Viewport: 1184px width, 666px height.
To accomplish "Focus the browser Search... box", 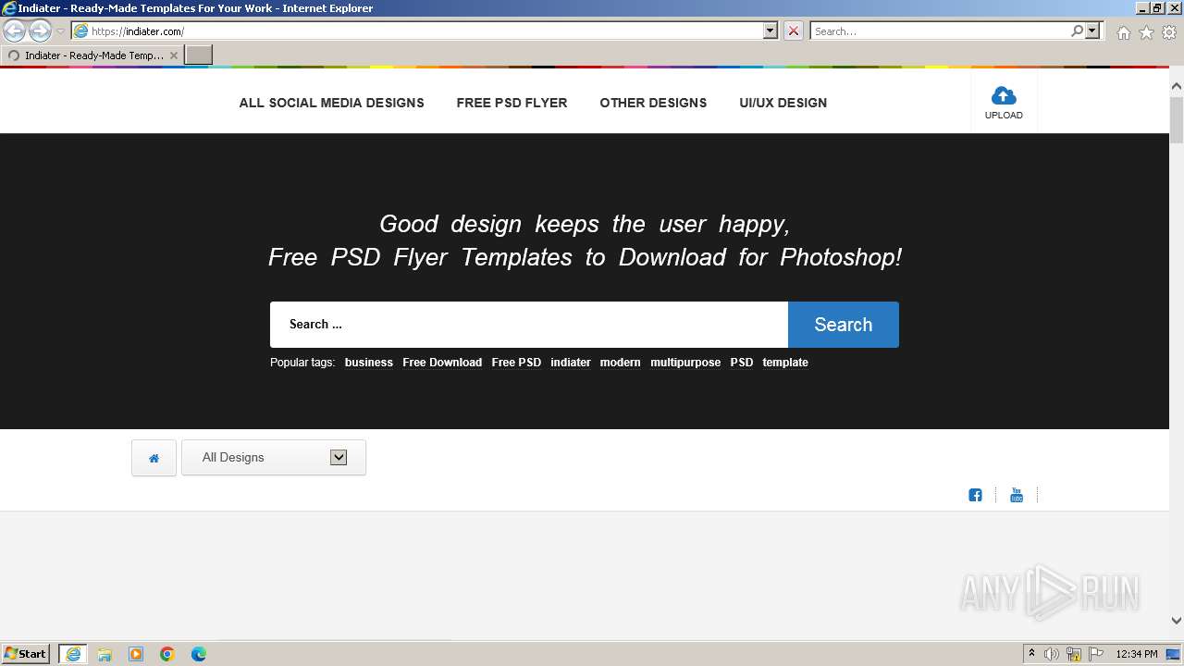I will (x=940, y=31).
